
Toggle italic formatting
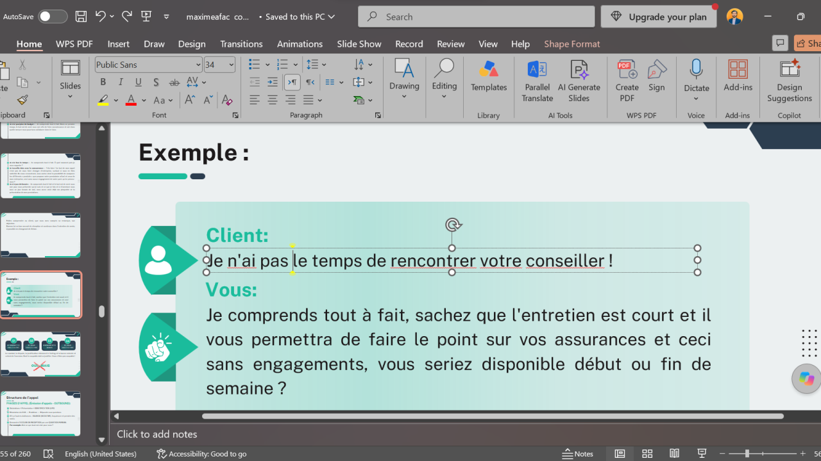tap(121, 82)
